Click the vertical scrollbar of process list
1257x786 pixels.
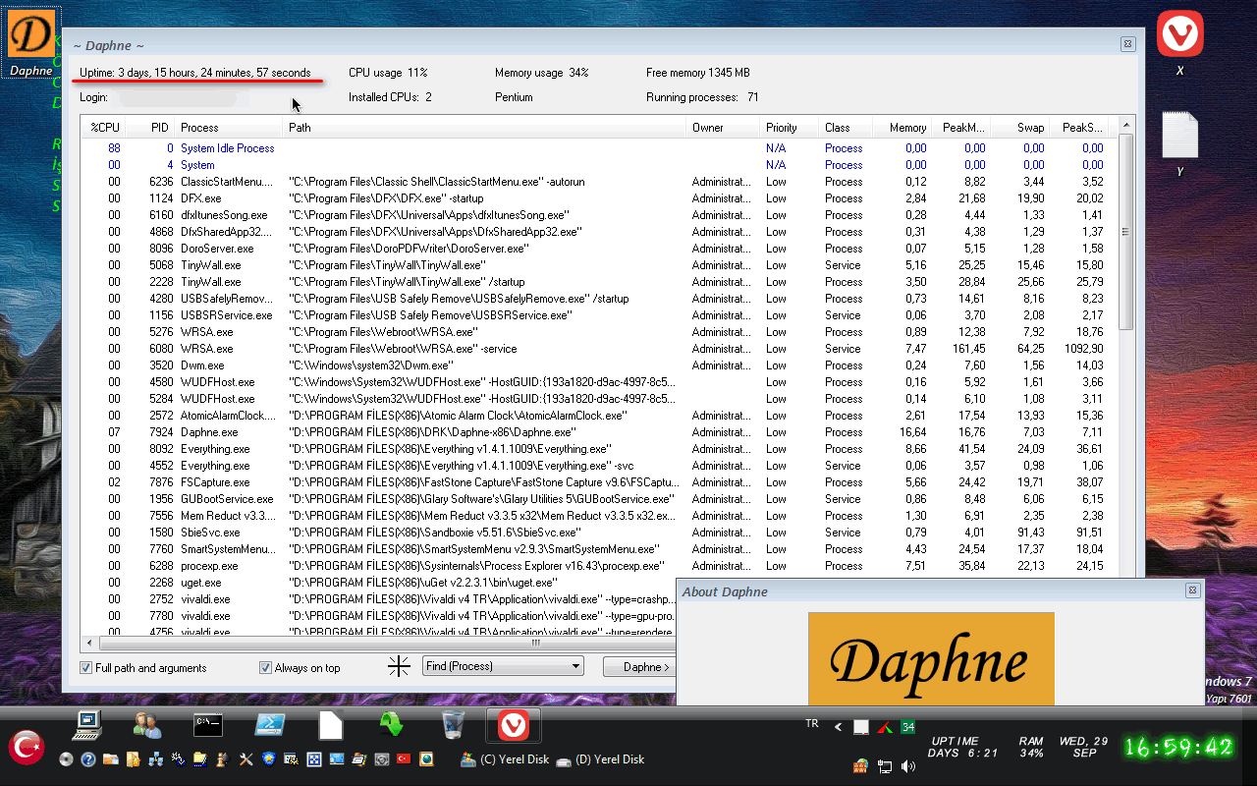click(1125, 231)
